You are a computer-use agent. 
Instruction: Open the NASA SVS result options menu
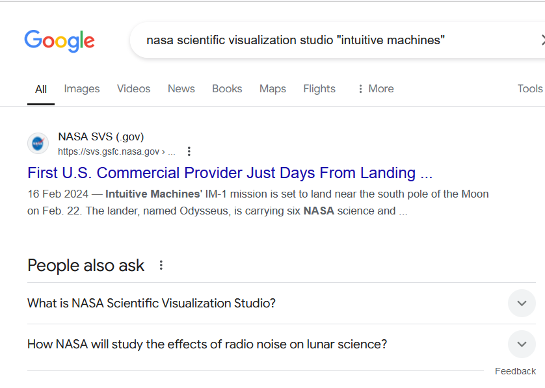point(189,151)
